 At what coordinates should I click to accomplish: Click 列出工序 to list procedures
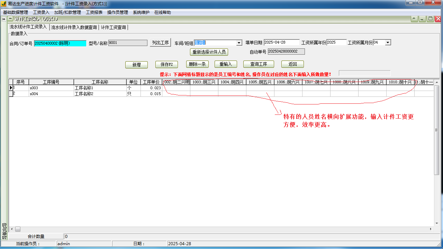click(x=160, y=42)
